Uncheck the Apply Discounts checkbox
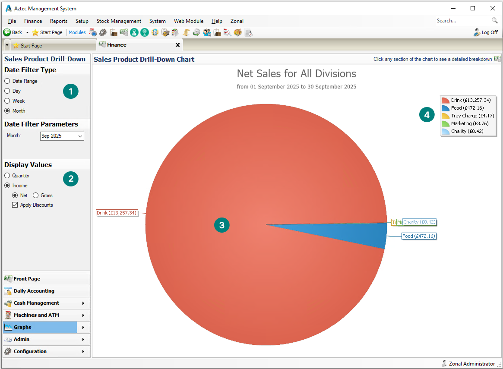 15,205
